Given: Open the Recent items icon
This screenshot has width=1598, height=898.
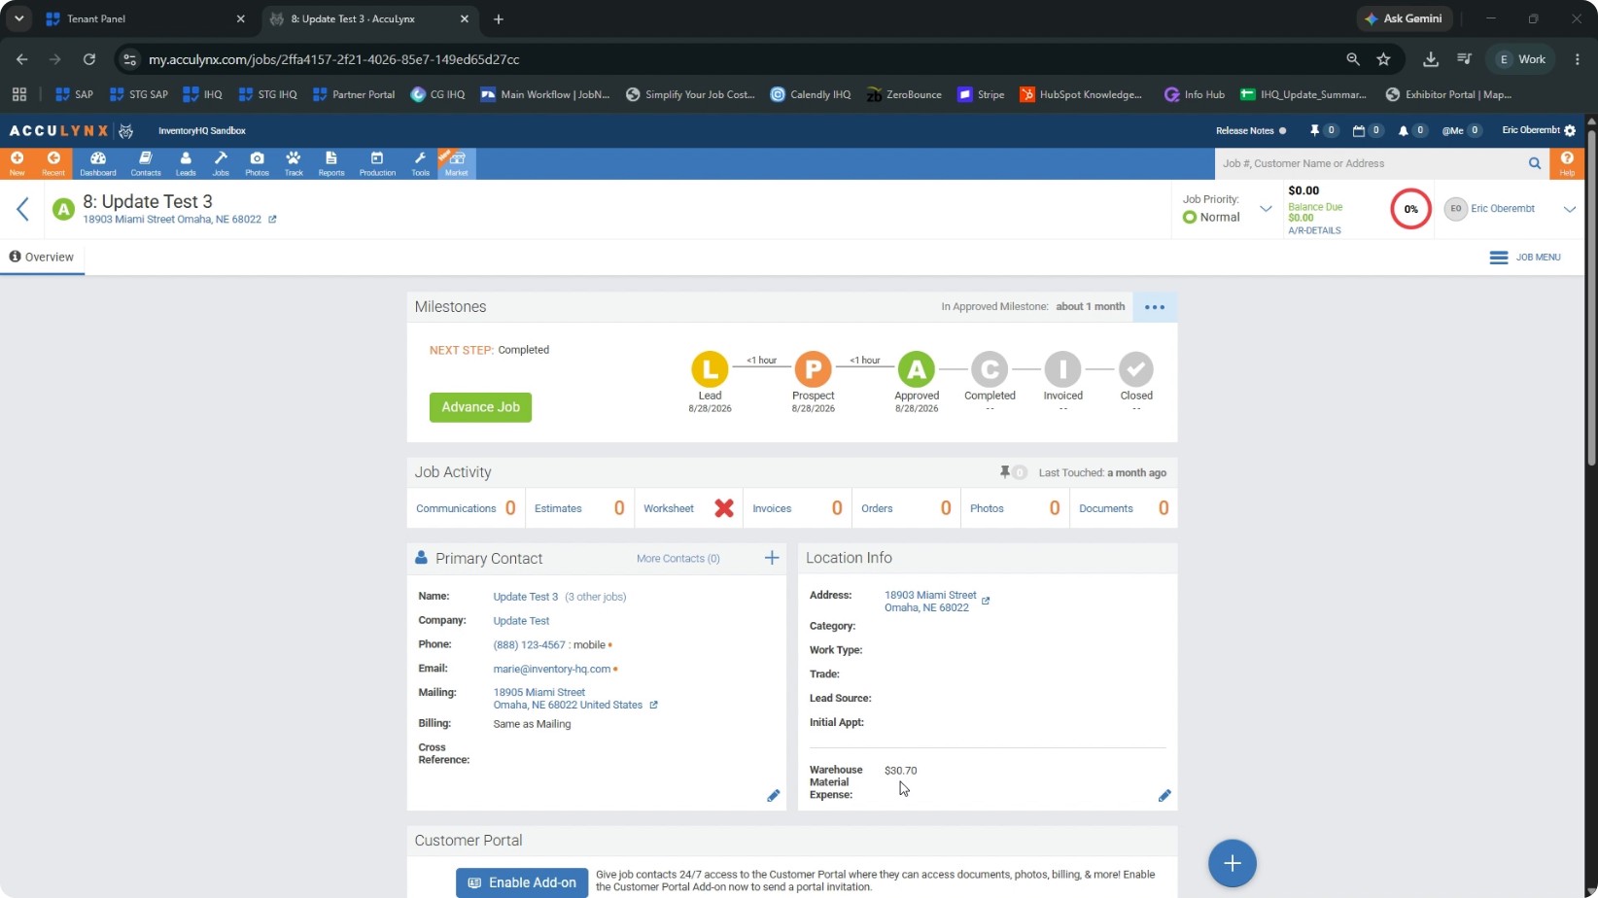Looking at the screenshot, I should click(x=53, y=163).
